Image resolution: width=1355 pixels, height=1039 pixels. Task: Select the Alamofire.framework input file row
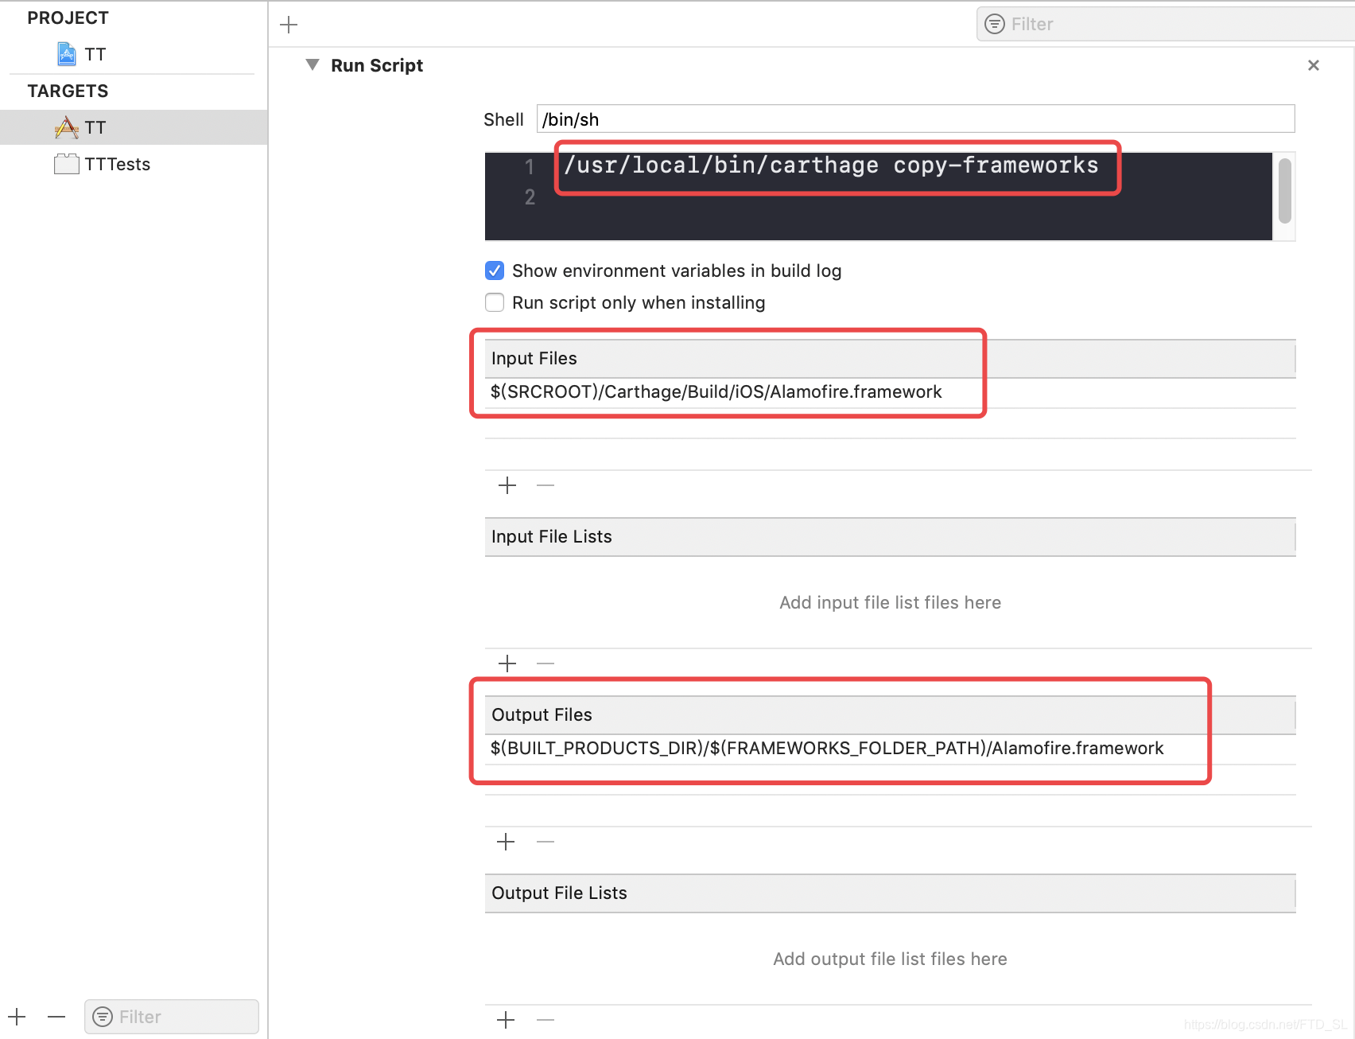[x=890, y=392]
